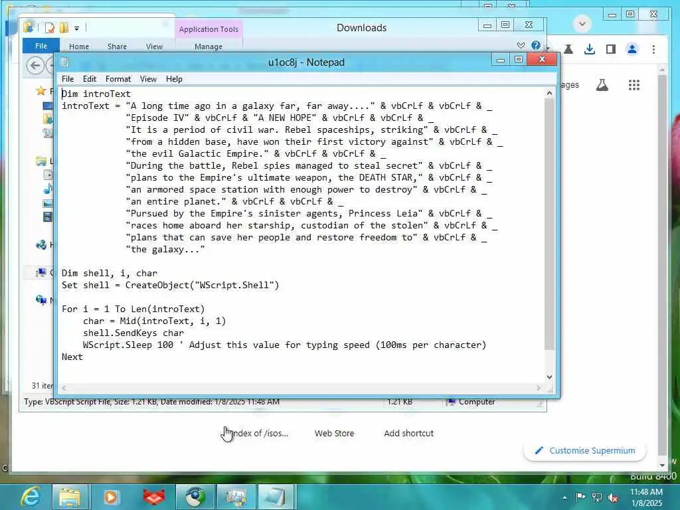680x510 pixels.
Task: Switch to Notepad via taskbar icon
Action: (276, 497)
